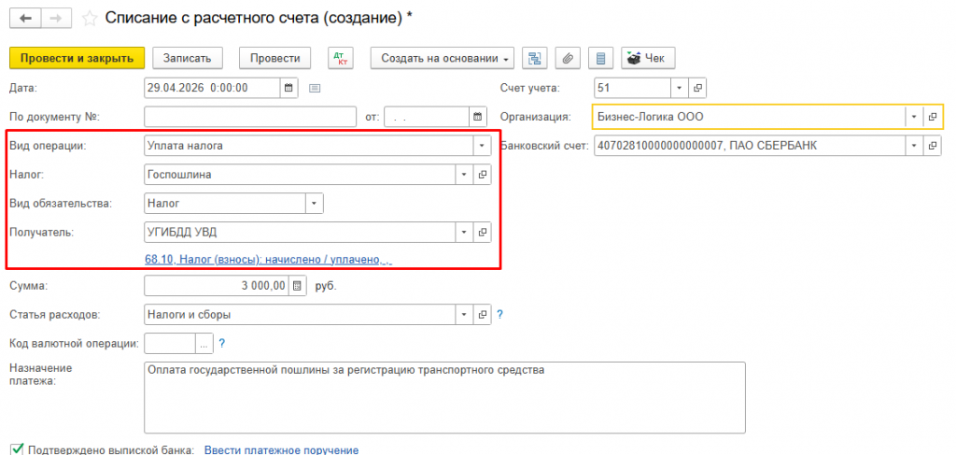Viewport: 956px width, 455px height.
Task: Open related documents structure icon
Action: [535, 59]
